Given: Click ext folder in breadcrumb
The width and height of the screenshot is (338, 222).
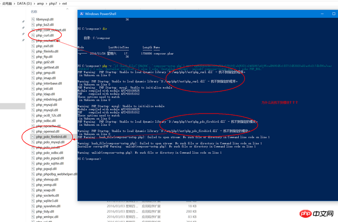Looking at the screenshot, I should click(x=65, y=3).
